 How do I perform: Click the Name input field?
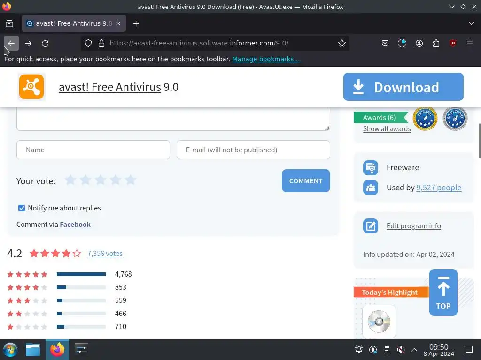93,150
